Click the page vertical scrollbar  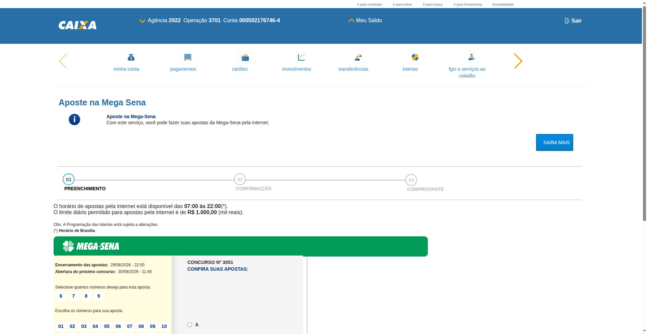coord(644,114)
